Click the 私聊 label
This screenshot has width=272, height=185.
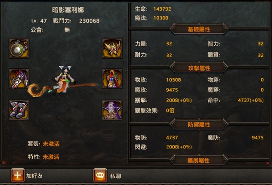click(x=116, y=176)
